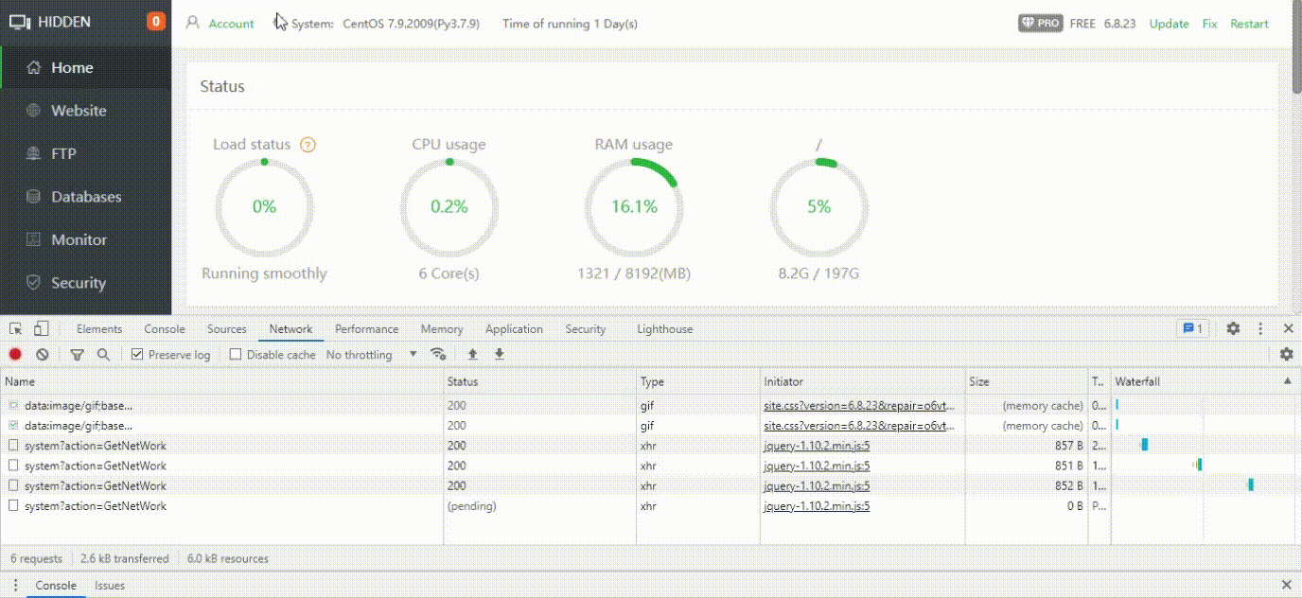Click the Update link in header
This screenshot has width=1302, height=598.
click(x=1169, y=24)
